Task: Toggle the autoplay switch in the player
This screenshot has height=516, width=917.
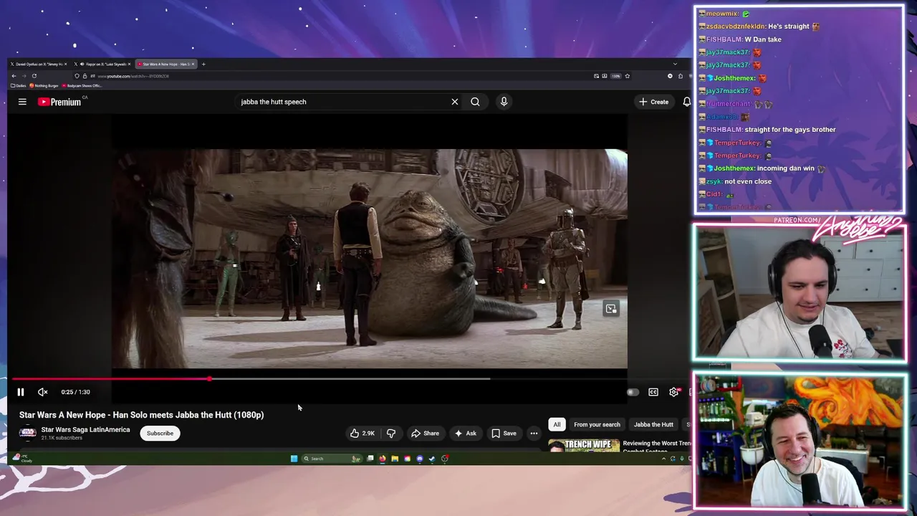Action: pyautogui.click(x=632, y=392)
